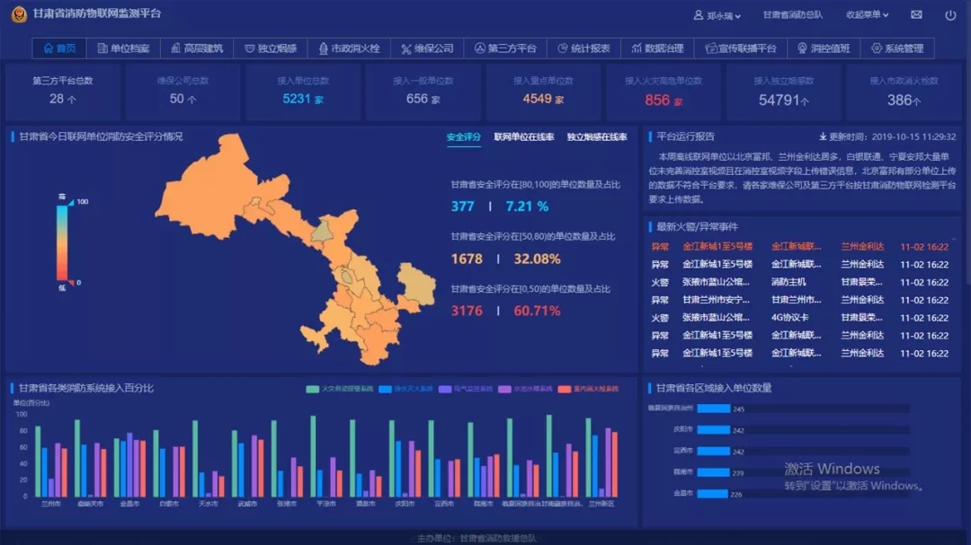Click the bottom handle labeled 0 on score scale
Viewport: 971px width, 545px height.
pyautogui.click(x=72, y=283)
